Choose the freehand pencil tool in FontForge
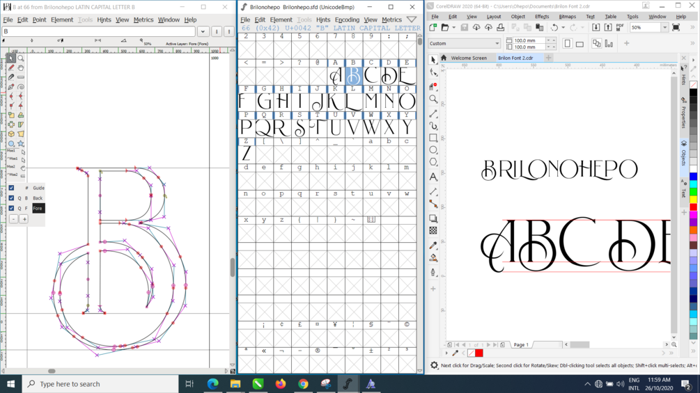 (11, 67)
